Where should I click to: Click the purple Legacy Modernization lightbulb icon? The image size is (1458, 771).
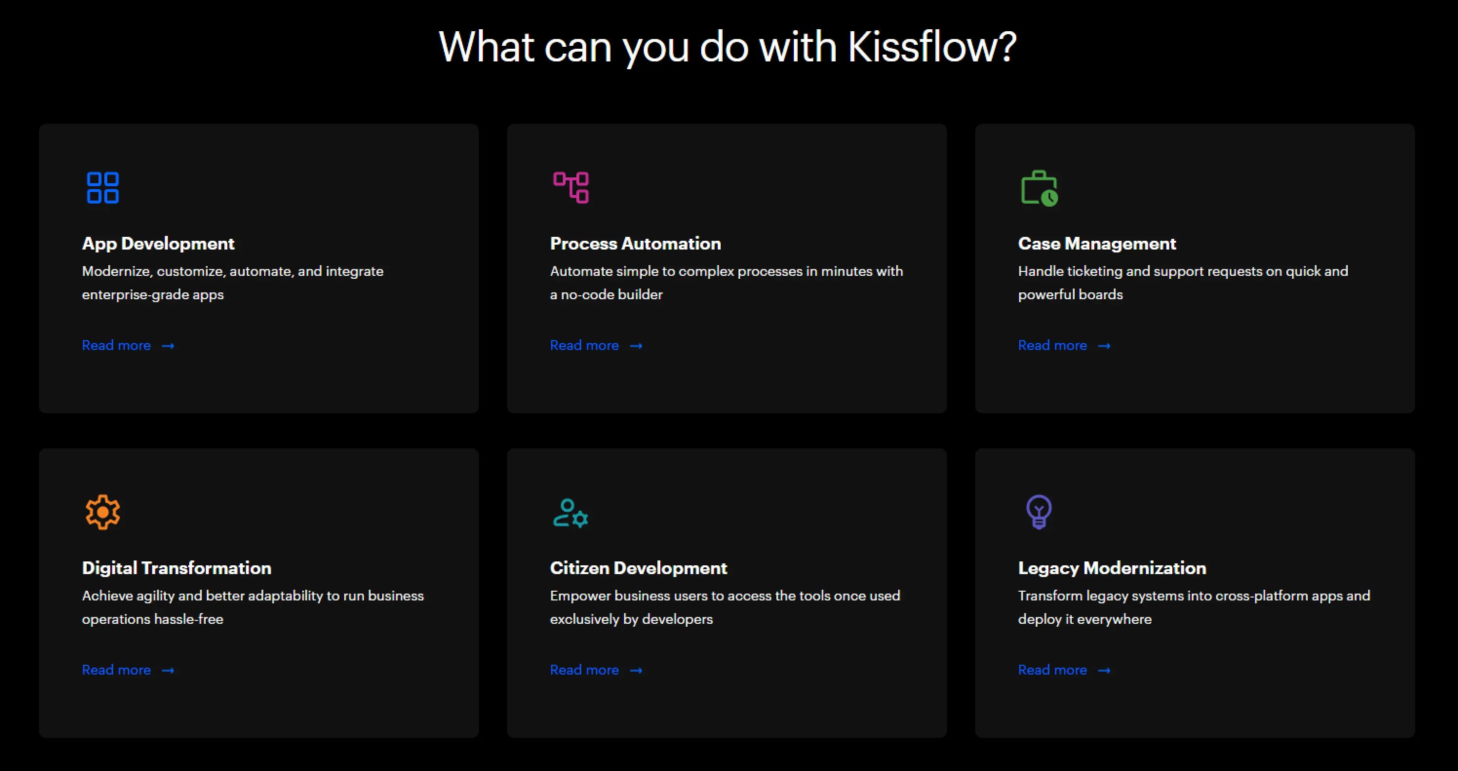1039,512
